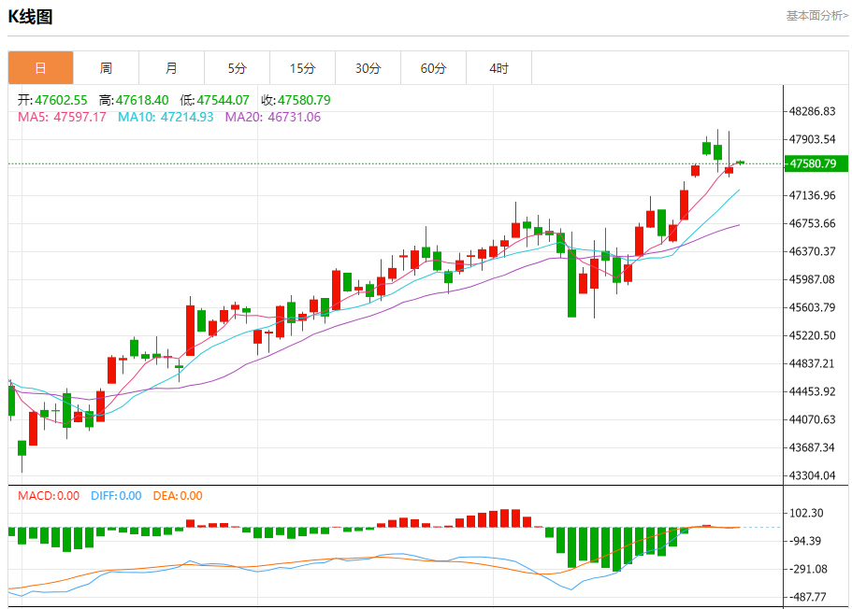Click the 48286.83 price axis label

(x=813, y=111)
